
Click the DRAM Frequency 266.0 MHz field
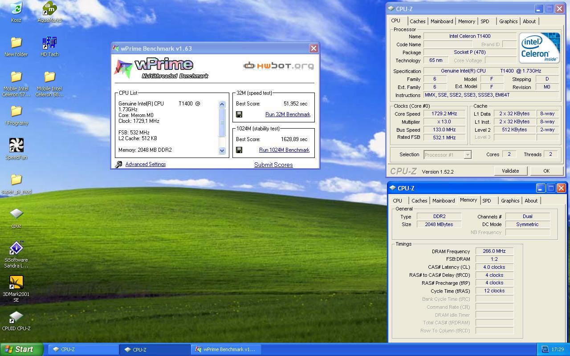[494, 251]
